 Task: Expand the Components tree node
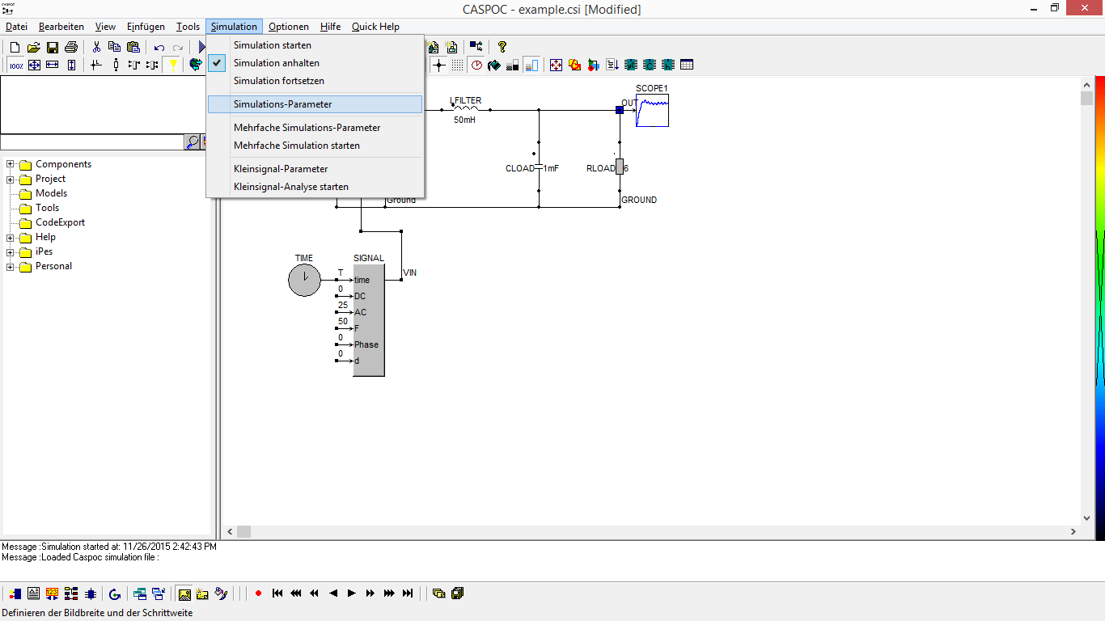pyautogui.click(x=11, y=164)
